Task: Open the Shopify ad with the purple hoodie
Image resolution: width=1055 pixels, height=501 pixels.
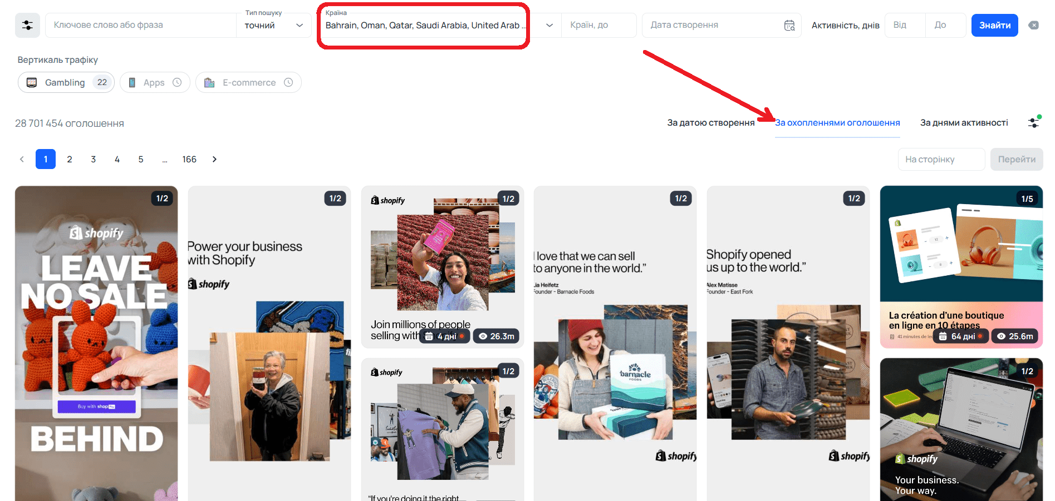Action: pyautogui.click(x=443, y=430)
